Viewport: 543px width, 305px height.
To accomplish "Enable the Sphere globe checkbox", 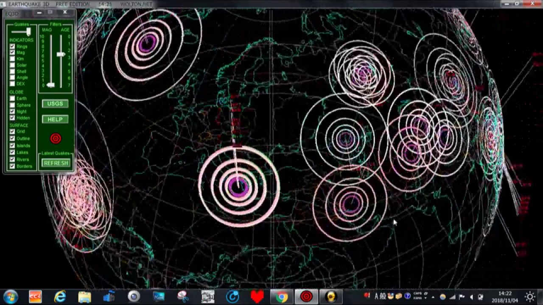I will point(12,105).
